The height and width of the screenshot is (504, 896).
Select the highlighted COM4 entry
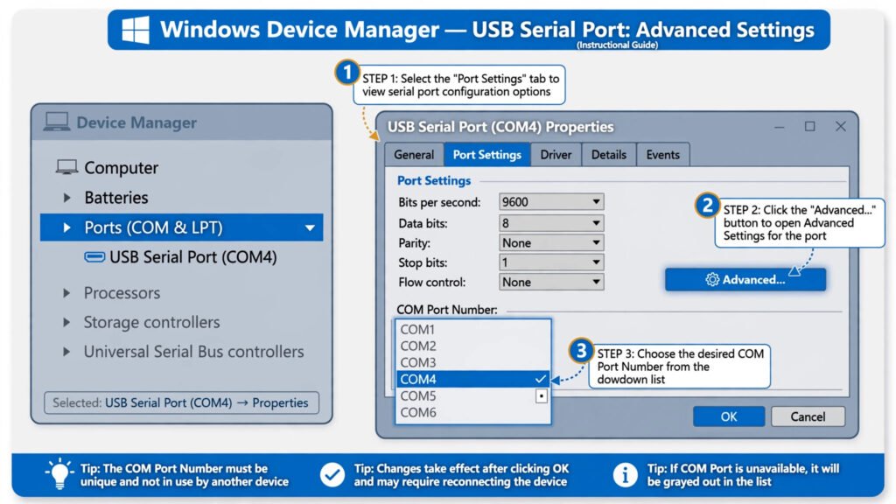click(x=472, y=379)
